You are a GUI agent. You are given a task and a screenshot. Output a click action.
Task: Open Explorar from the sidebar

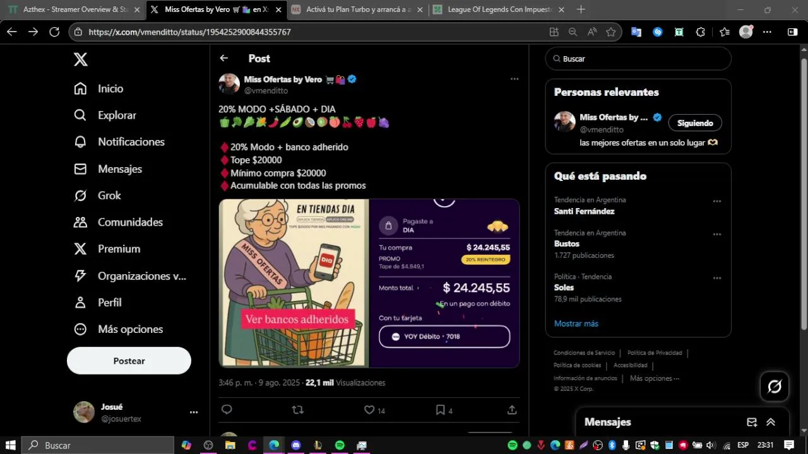105,115
